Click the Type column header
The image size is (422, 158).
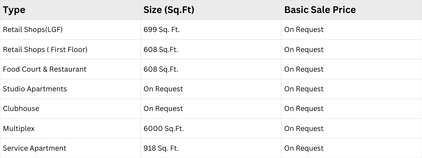click(x=14, y=10)
